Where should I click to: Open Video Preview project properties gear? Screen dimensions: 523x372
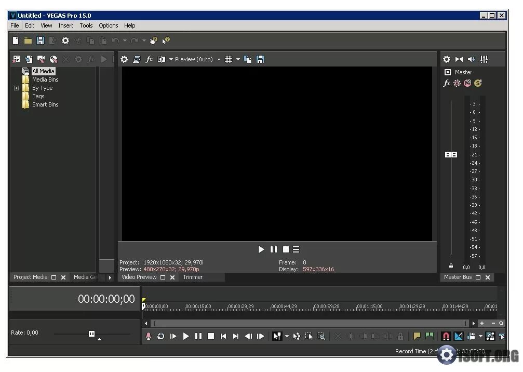tap(124, 59)
